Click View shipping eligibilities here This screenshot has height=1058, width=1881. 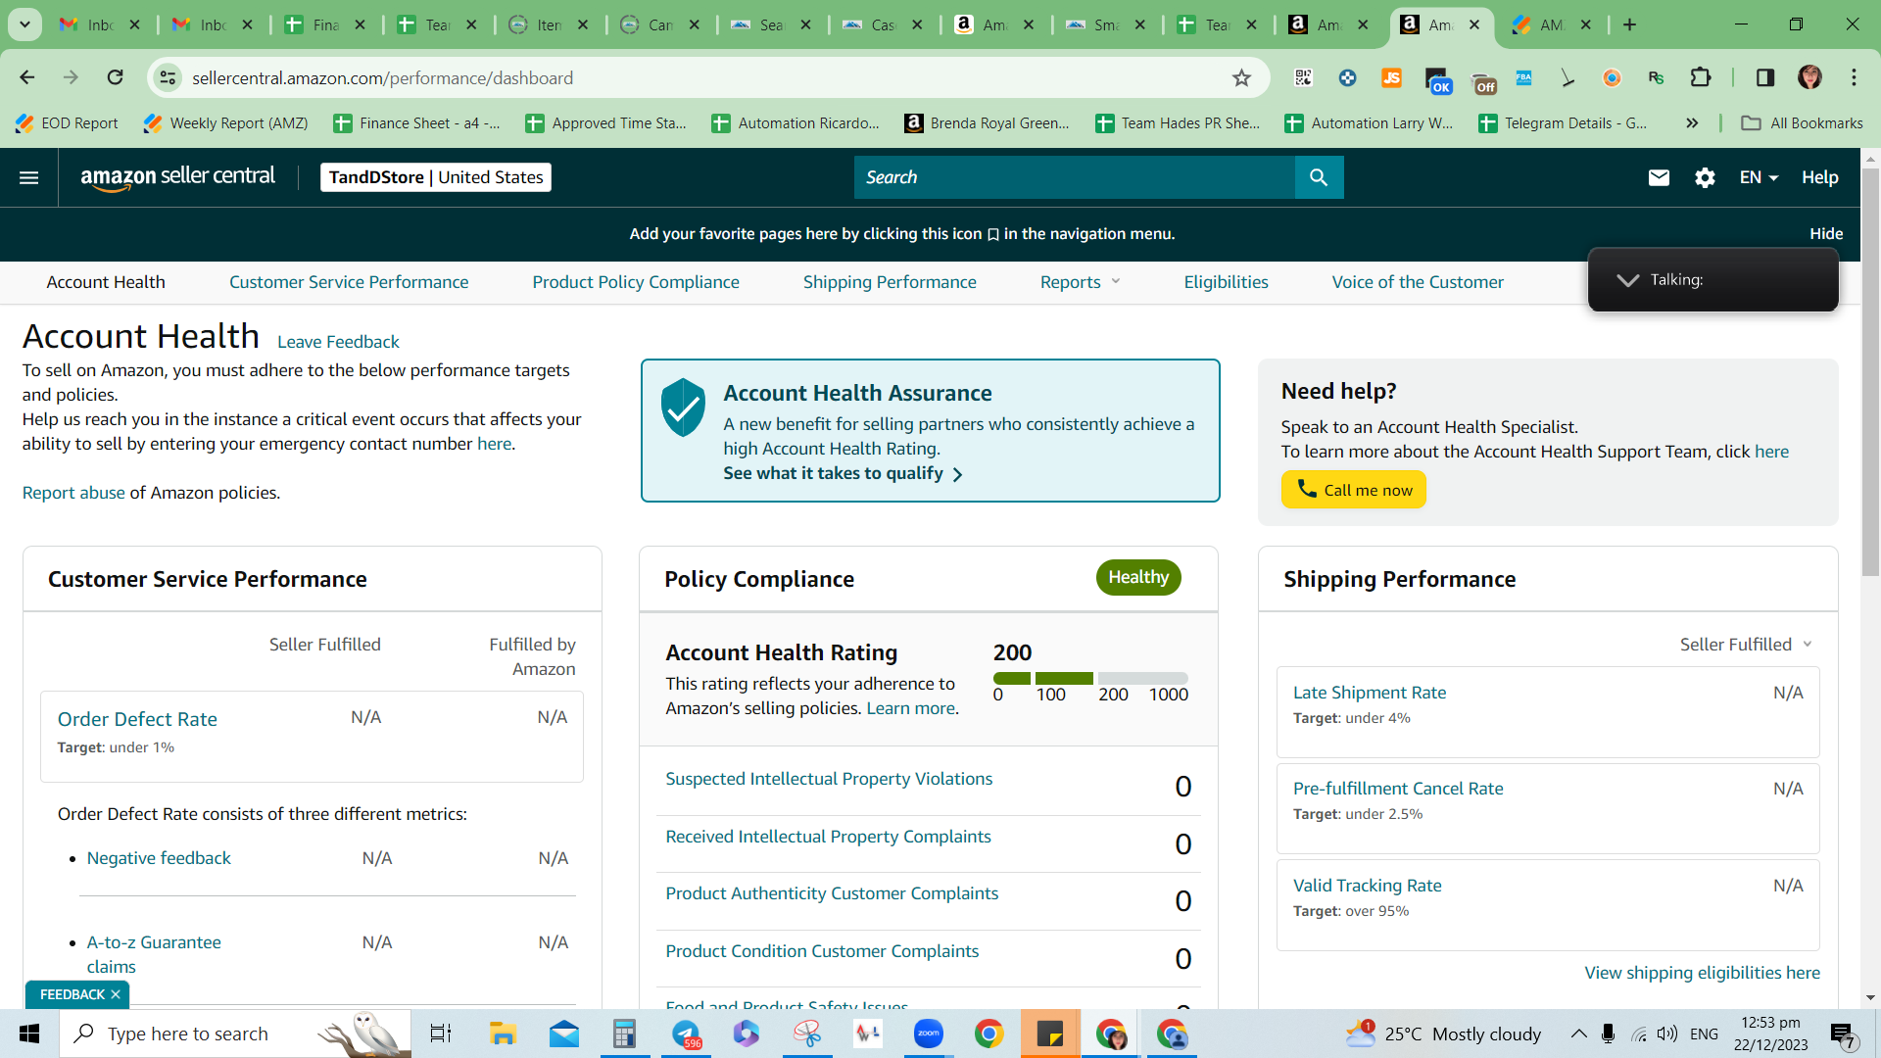(1702, 973)
